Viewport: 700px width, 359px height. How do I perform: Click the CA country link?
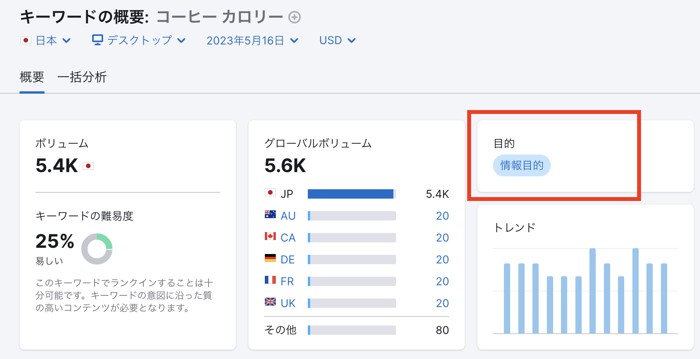click(288, 238)
